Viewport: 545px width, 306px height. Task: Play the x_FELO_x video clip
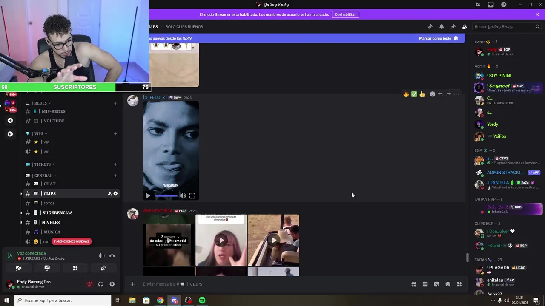point(148,196)
